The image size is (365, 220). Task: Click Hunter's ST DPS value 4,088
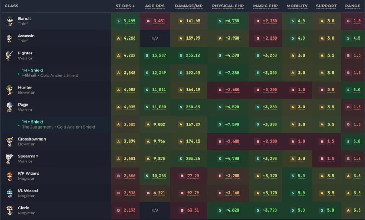click(x=129, y=90)
